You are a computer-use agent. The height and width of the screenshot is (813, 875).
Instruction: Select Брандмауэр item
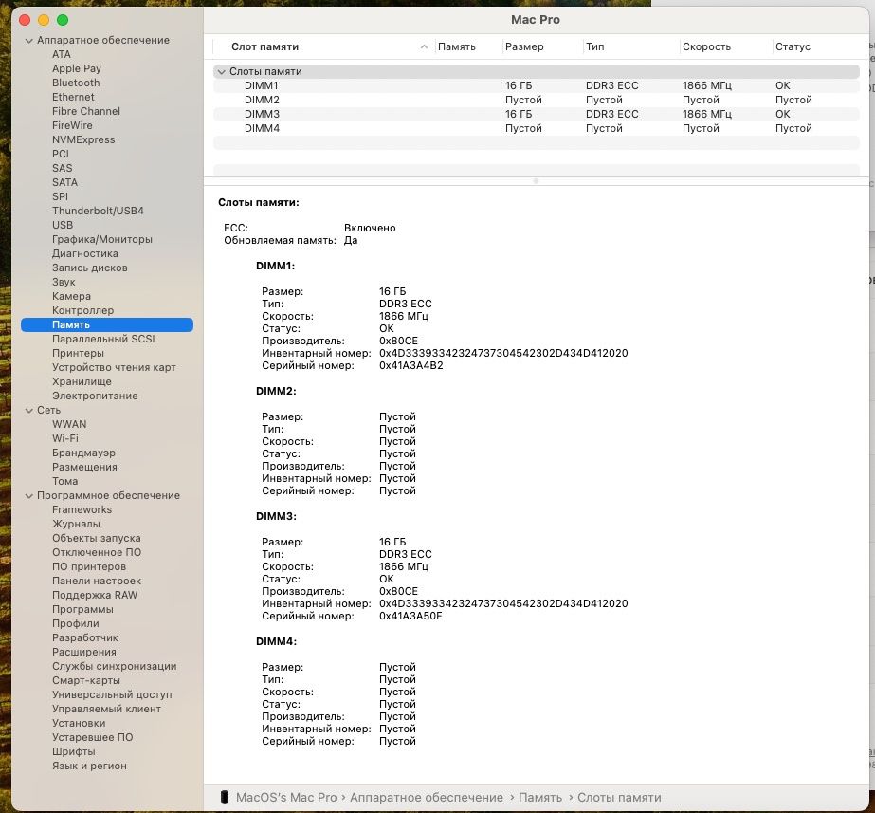tap(83, 453)
